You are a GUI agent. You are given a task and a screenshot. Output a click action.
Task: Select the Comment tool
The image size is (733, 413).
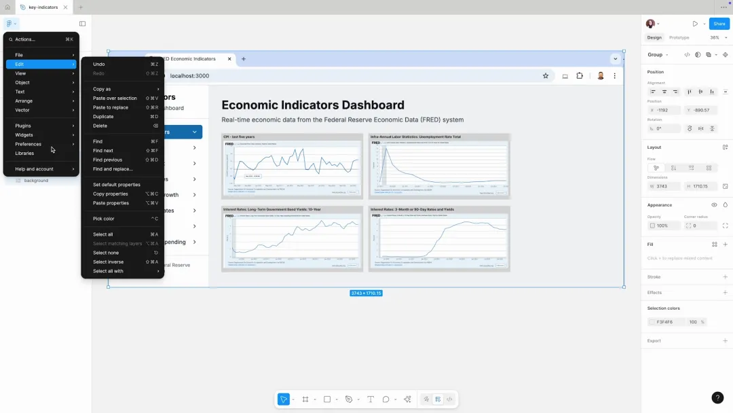[386, 399]
